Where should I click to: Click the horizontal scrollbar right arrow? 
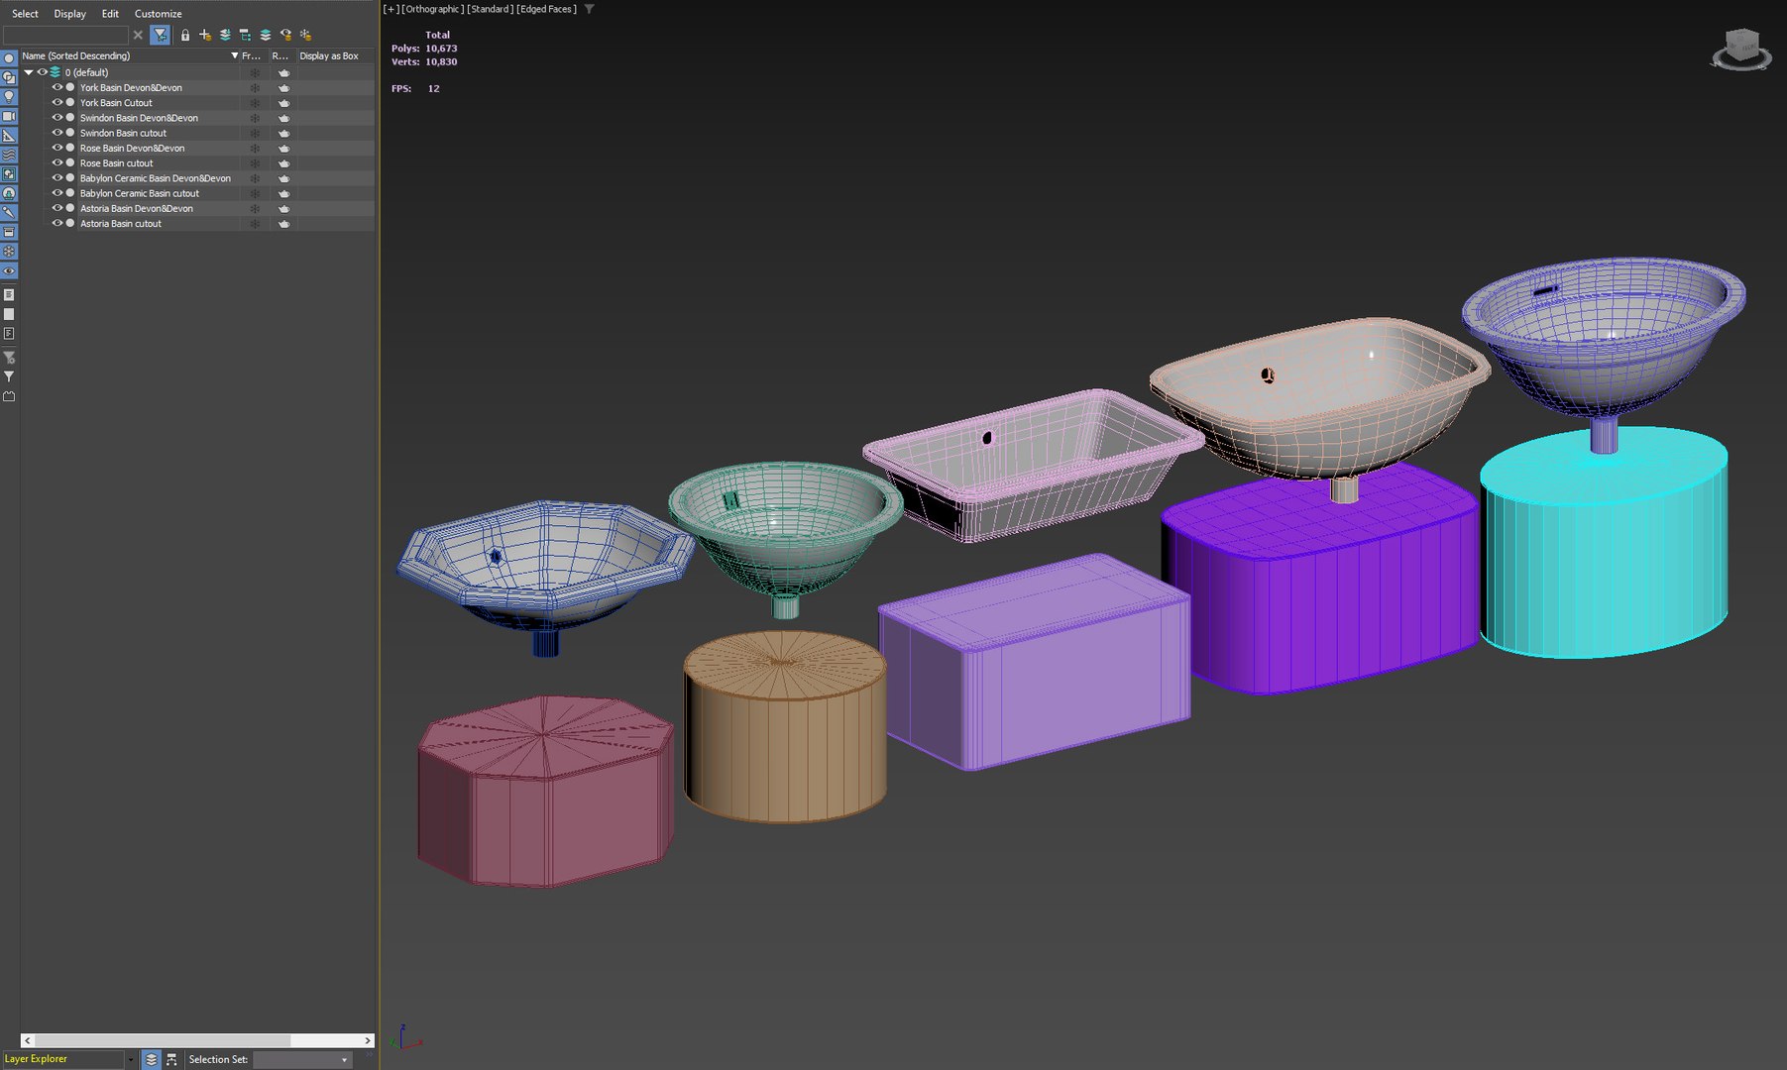click(x=368, y=1040)
